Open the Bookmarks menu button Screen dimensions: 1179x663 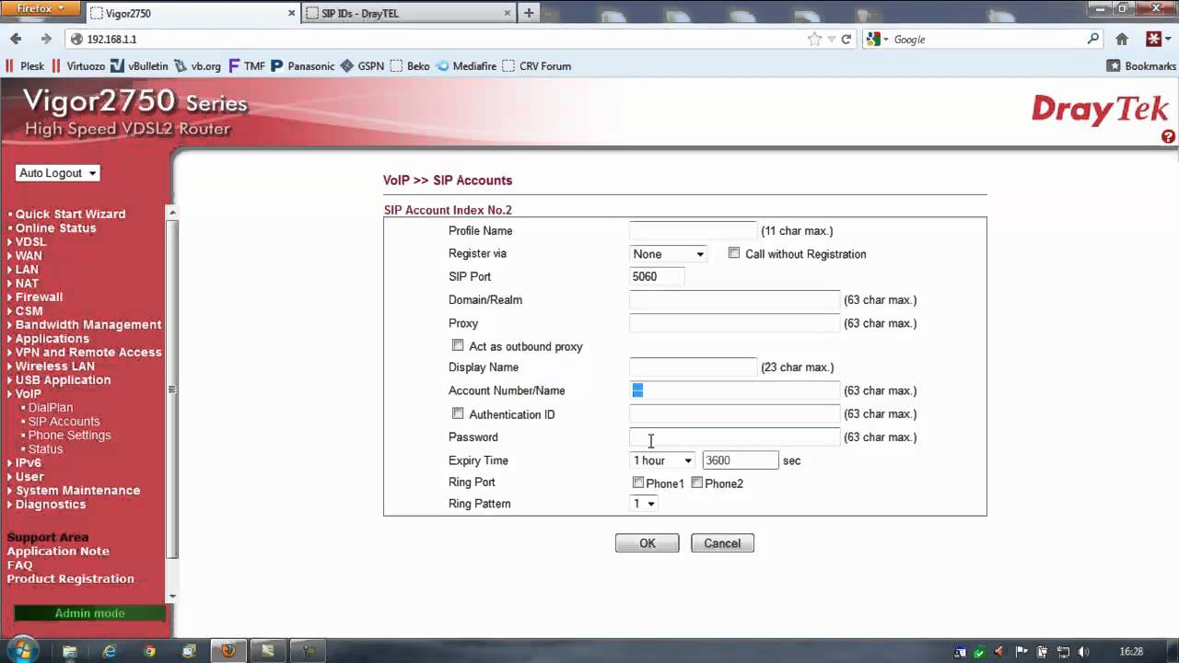coord(1141,66)
